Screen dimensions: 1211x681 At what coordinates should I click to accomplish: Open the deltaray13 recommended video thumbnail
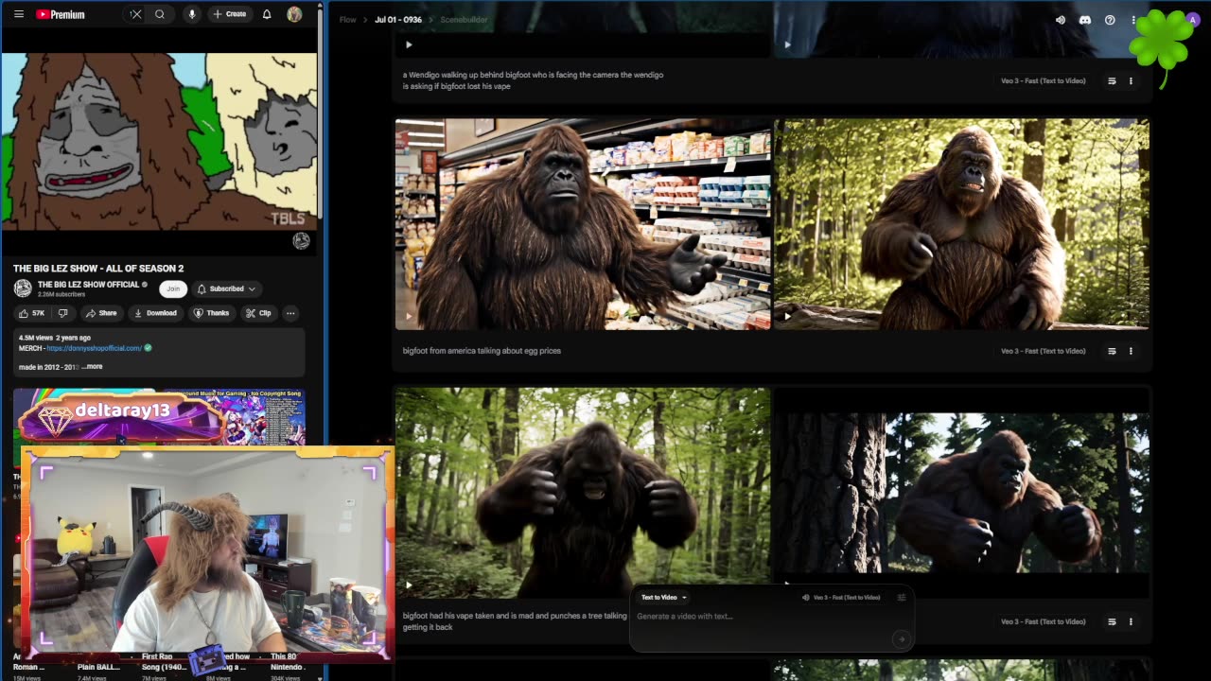159,417
